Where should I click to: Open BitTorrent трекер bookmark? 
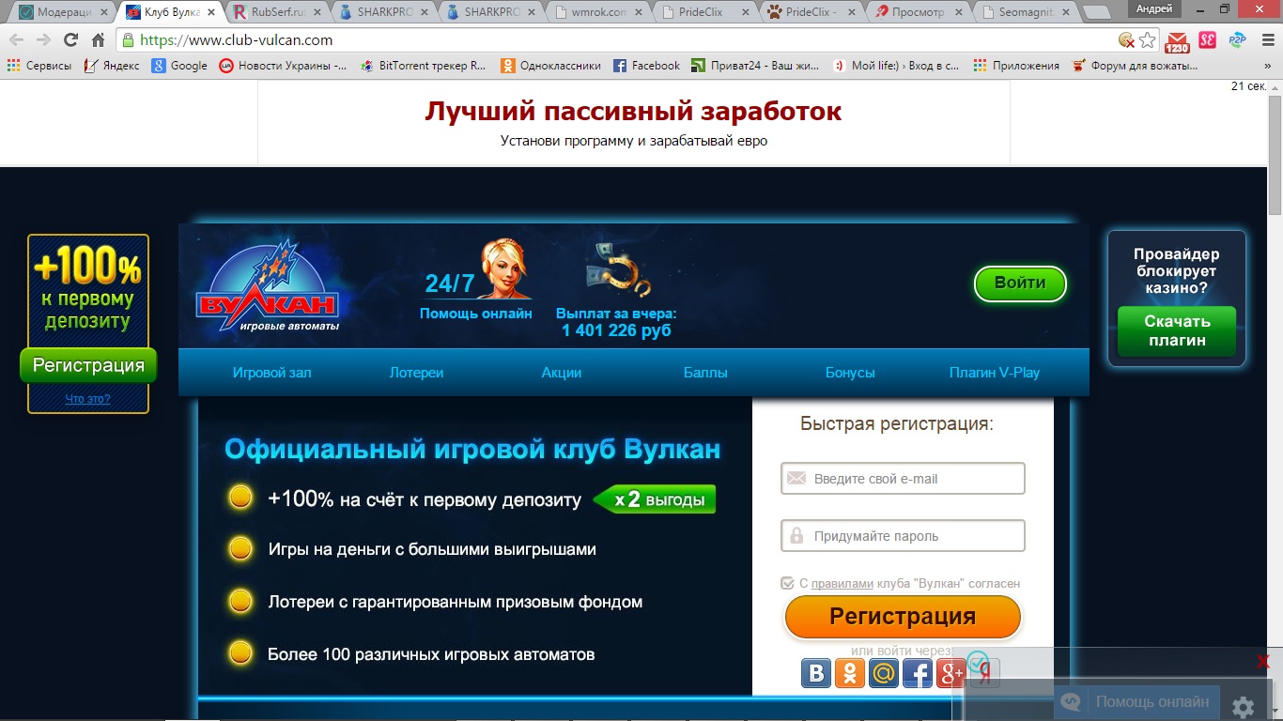(x=423, y=66)
